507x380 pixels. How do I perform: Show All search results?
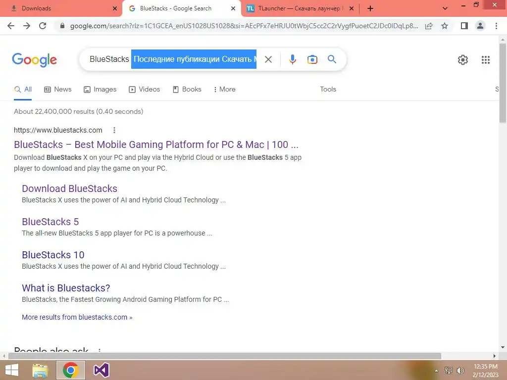(x=23, y=90)
